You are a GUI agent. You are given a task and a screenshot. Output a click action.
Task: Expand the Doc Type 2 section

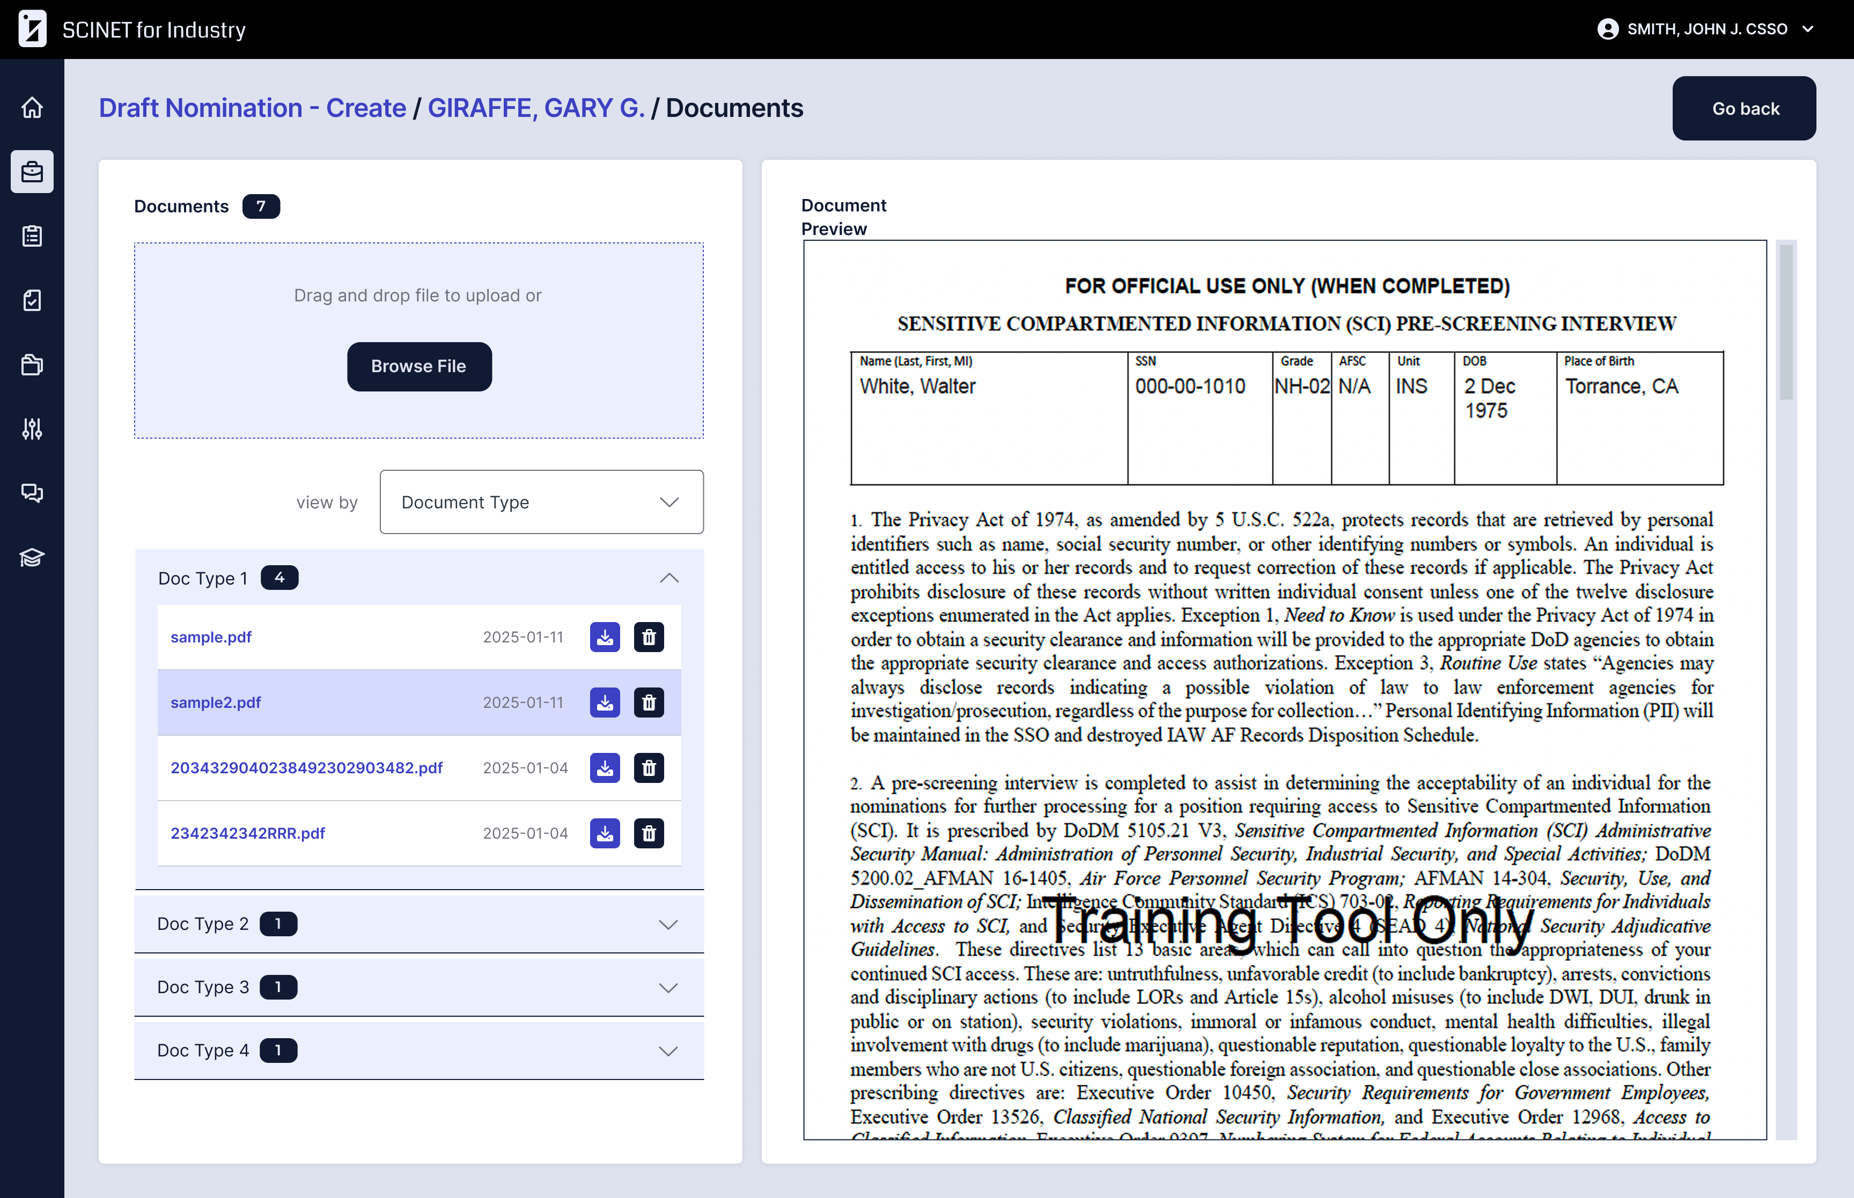point(668,924)
